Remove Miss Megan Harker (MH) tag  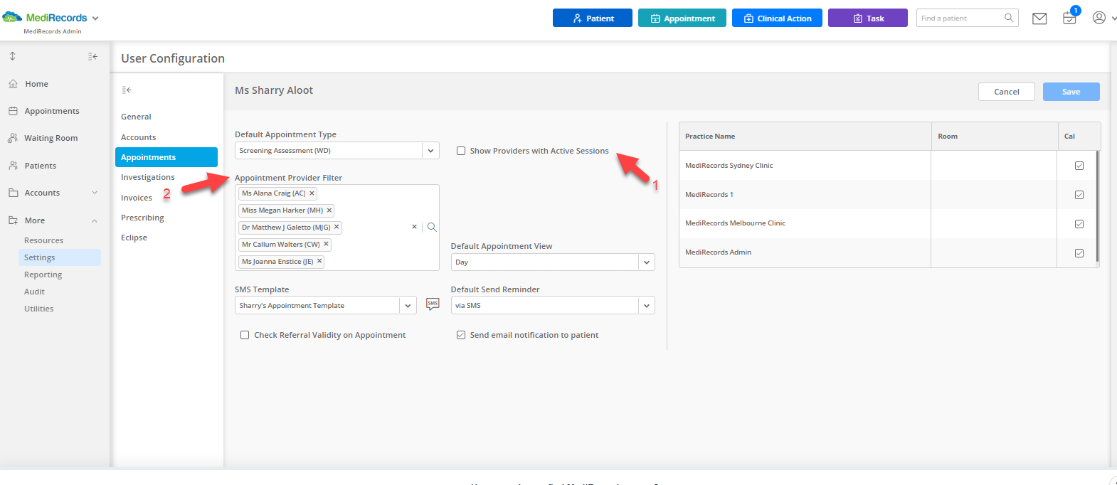pyautogui.click(x=329, y=210)
